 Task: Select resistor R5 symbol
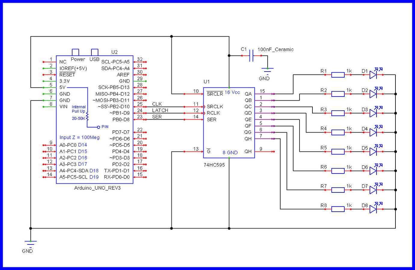pos(338,151)
